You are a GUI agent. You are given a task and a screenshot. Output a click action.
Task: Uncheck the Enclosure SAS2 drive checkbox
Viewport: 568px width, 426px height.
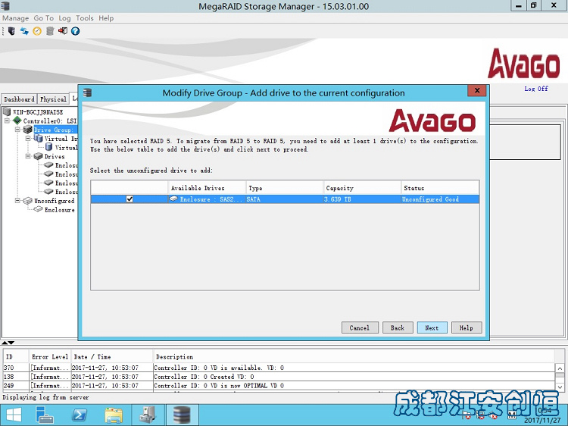tap(130, 199)
